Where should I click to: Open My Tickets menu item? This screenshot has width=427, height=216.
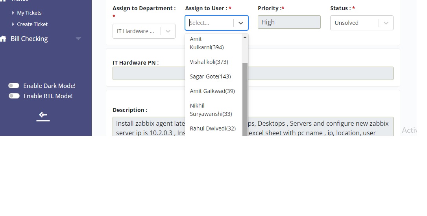[x=29, y=13]
